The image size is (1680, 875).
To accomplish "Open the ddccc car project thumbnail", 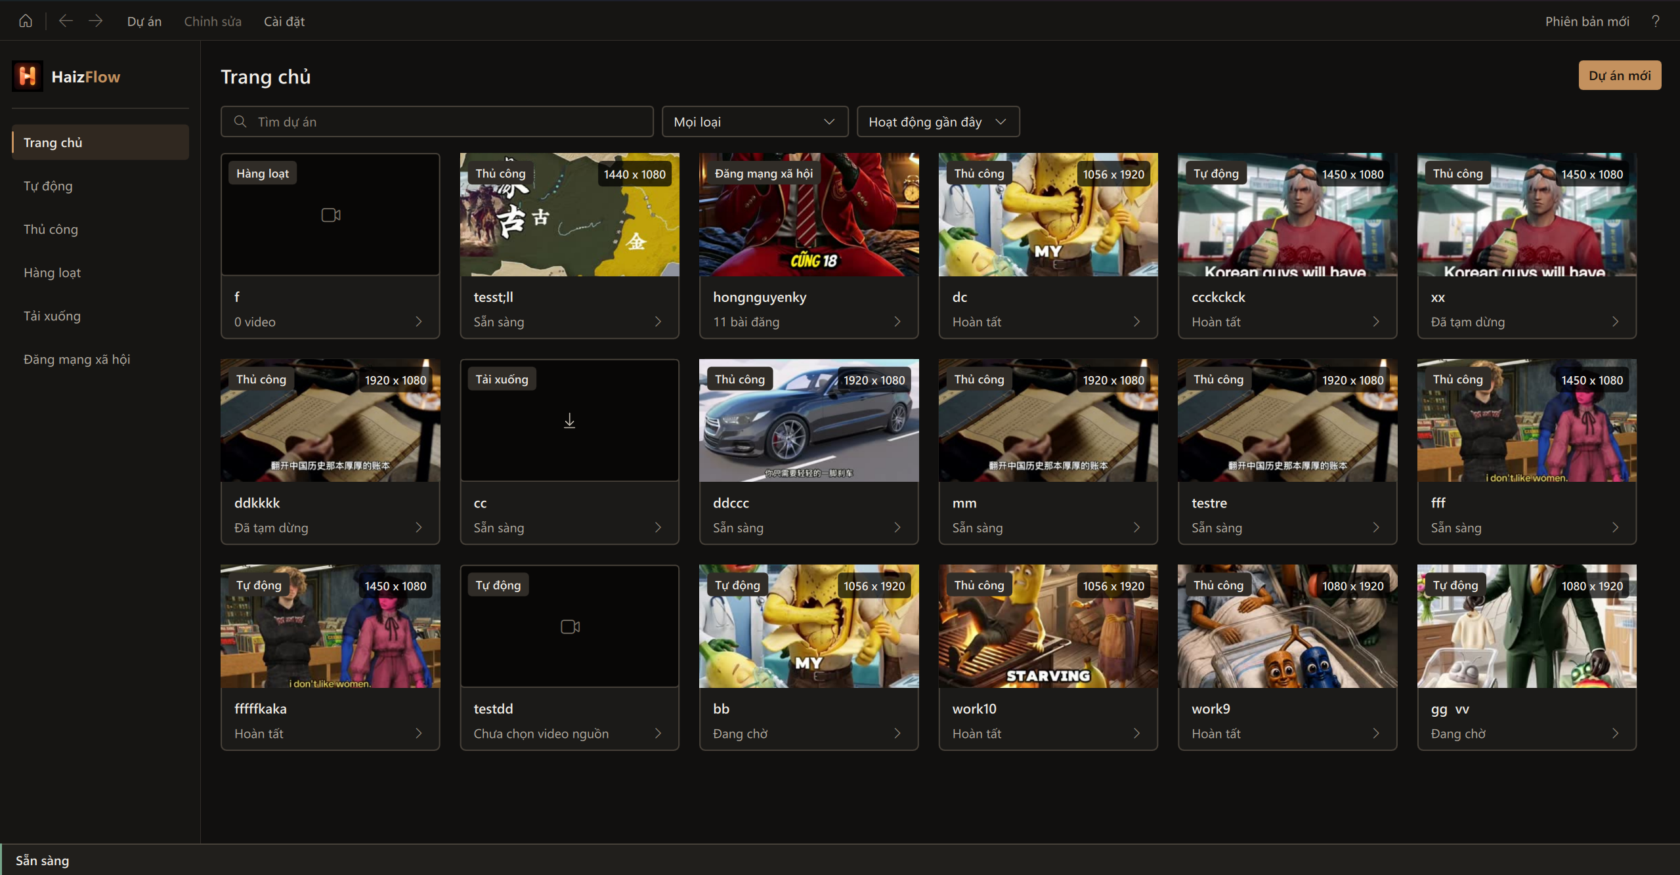I will pos(809,420).
